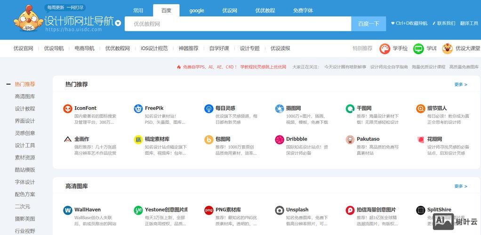Screen dimensions: 481x235
Task: Select 灵感创意 in the sidebar
Action: click(x=25, y=133)
